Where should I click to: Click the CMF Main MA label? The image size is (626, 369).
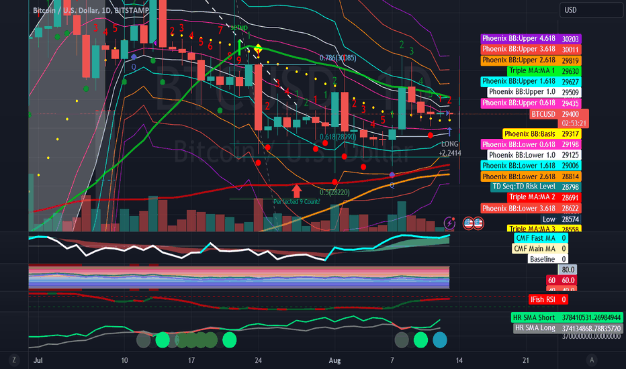(x=540, y=248)
